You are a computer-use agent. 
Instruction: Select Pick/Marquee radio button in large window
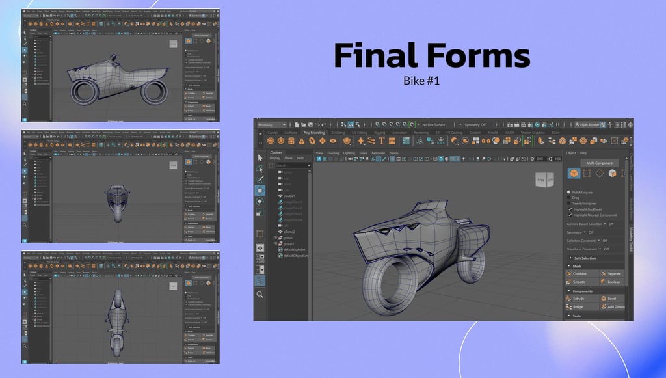click(x=568, y=192)
